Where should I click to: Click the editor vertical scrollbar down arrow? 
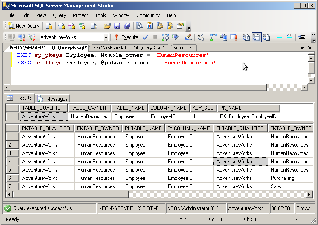[x=311, y=81]
